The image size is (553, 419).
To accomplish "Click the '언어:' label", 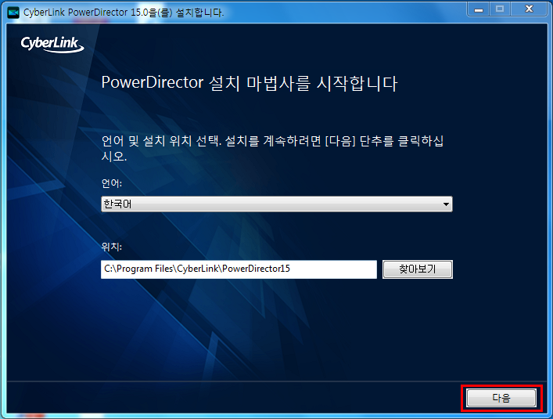I will click(x=111, y=183).
